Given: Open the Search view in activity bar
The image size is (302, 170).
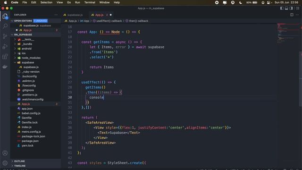Looking at the screenshot, I should coord(5,26).
